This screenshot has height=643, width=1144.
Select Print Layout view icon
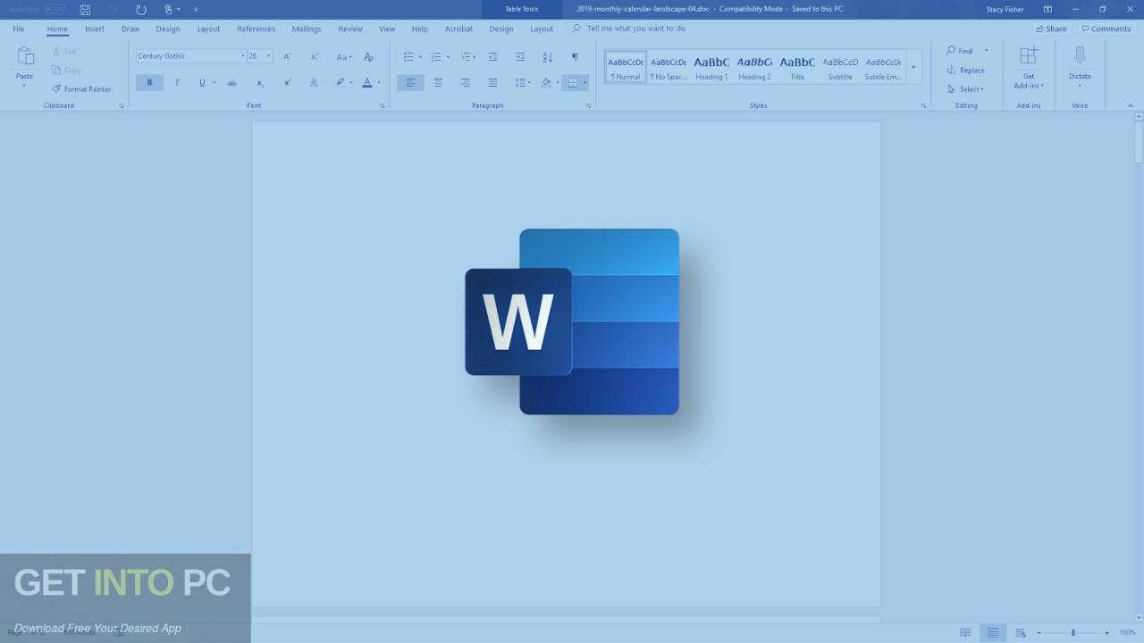tap(992, 632)
